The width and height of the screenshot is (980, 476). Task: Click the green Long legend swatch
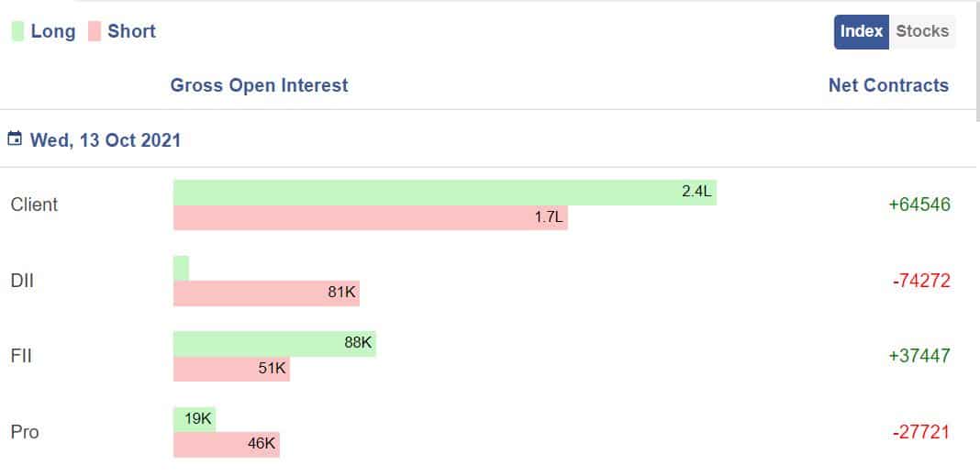pos(17,31)
